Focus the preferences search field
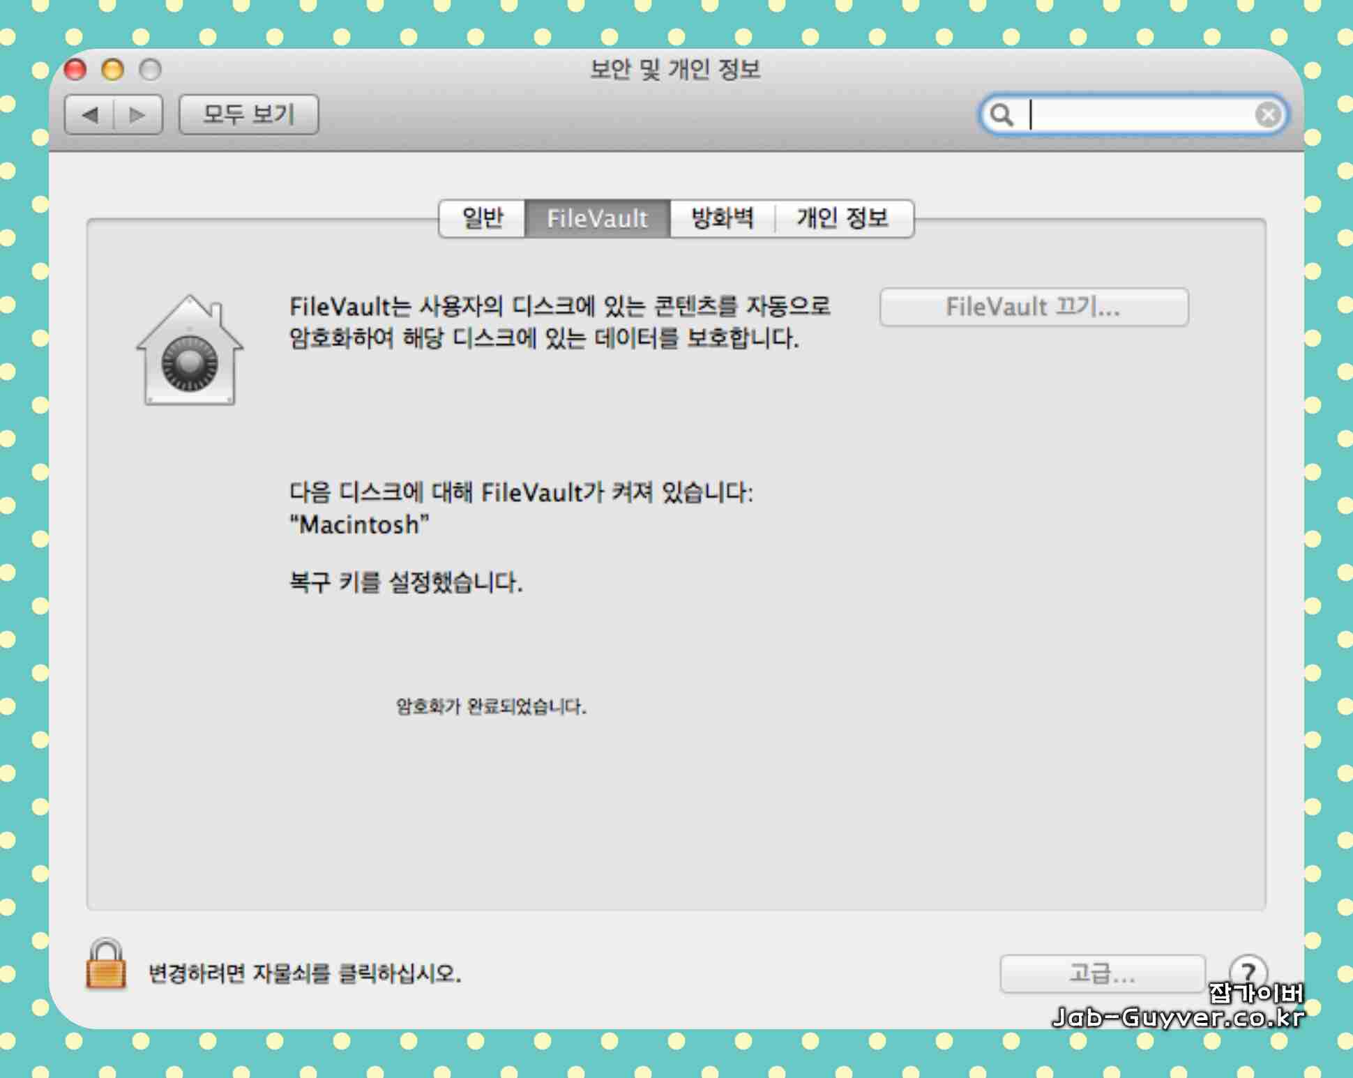The image size is (1353, 1078). coord(1137,114)
